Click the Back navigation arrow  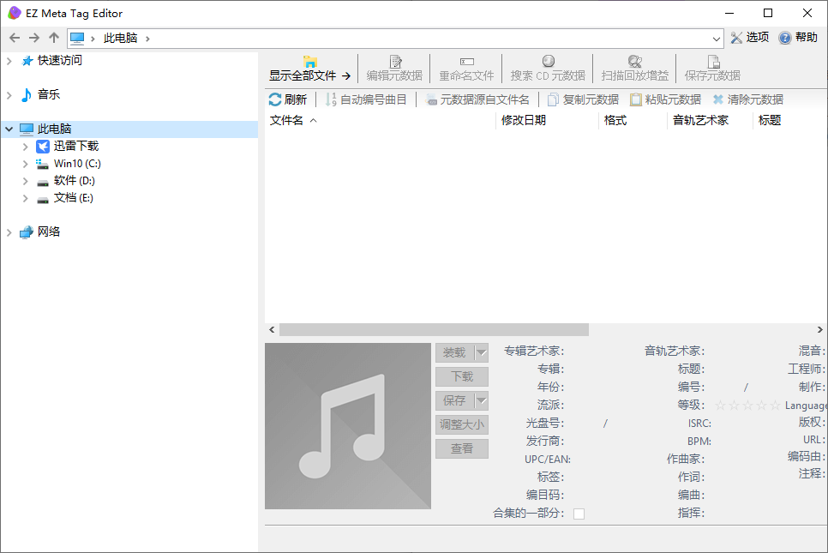[x=15, y=38]
